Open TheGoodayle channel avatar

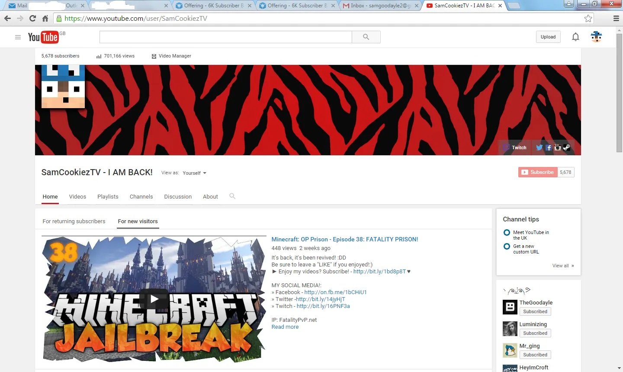[x=510, y=307]
